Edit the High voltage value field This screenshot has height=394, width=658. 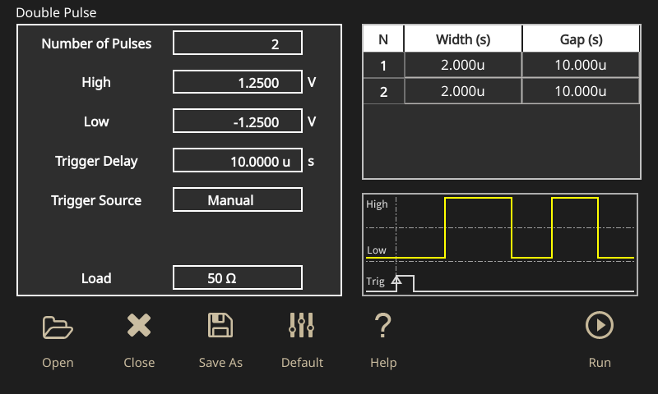[238, 83]
